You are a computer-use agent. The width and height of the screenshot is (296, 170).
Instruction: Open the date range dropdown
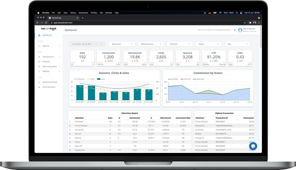pyautogui.click(x=87, y=44)
